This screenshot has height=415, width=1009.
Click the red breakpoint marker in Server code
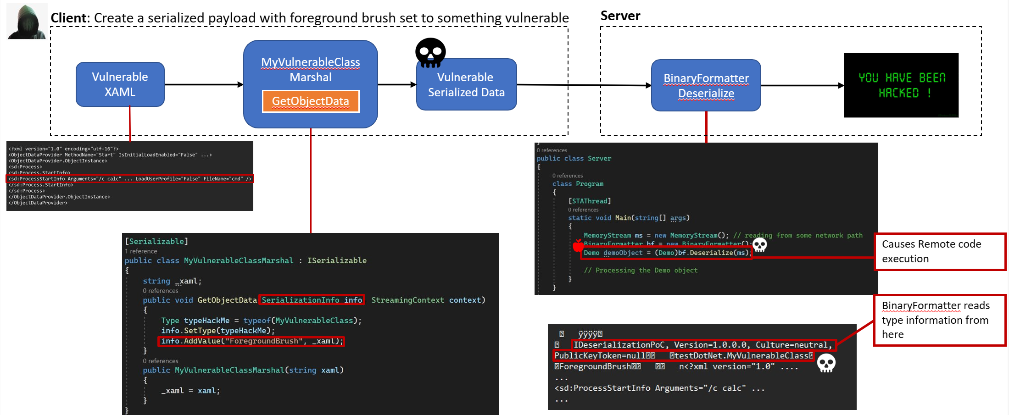click(x=578, y=245)
